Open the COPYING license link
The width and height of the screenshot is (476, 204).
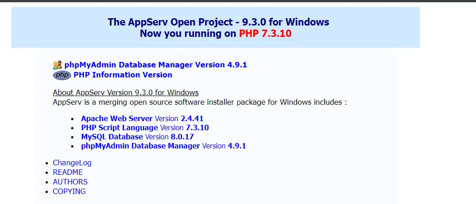(69, 191)
